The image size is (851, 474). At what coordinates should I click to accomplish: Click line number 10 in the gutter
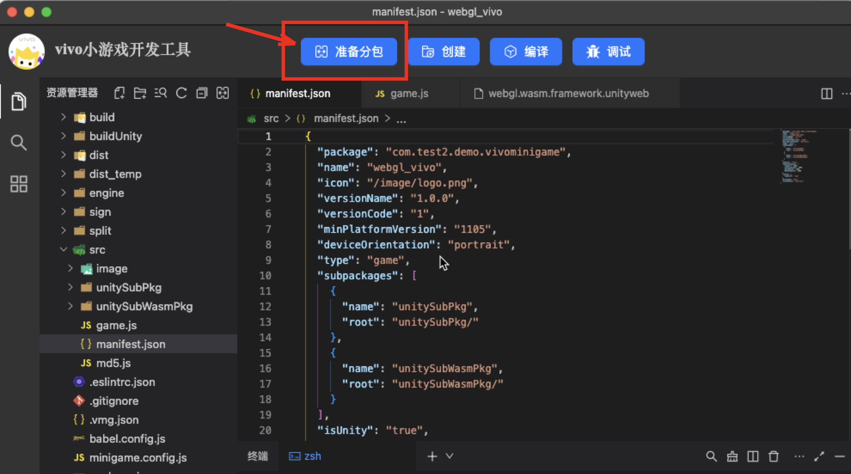pyautogui.click(x=265, y=275)
